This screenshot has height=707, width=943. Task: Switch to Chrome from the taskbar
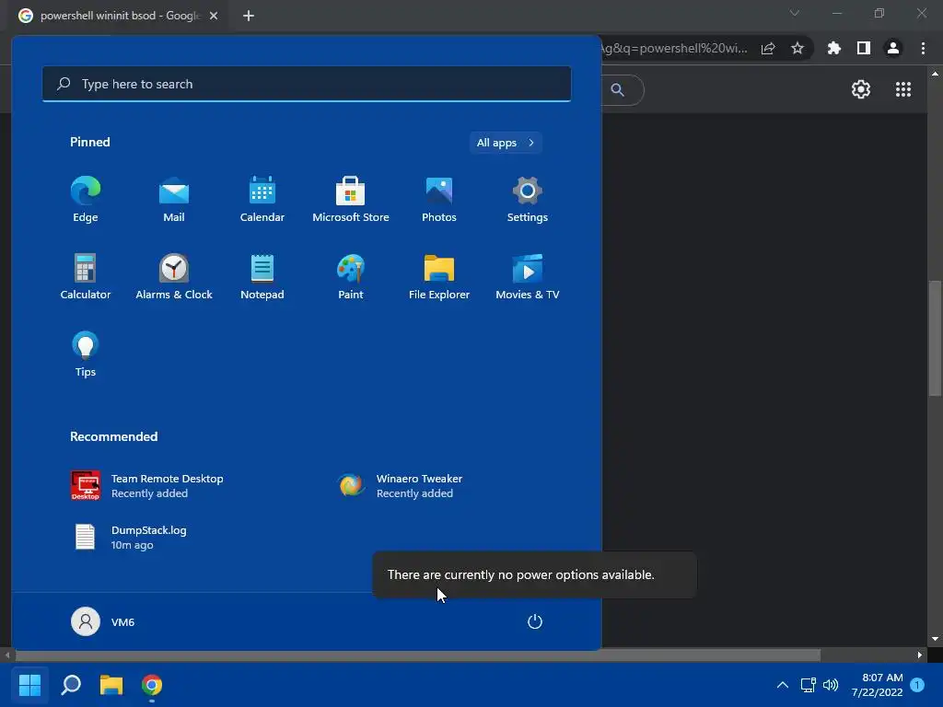pyautogui.click(x=152, y=685)
